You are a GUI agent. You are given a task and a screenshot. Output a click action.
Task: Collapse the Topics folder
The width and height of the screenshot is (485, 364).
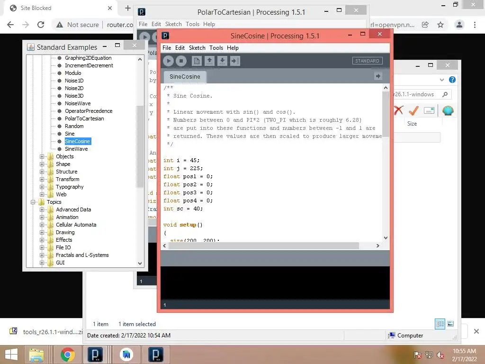pos(33,202)
